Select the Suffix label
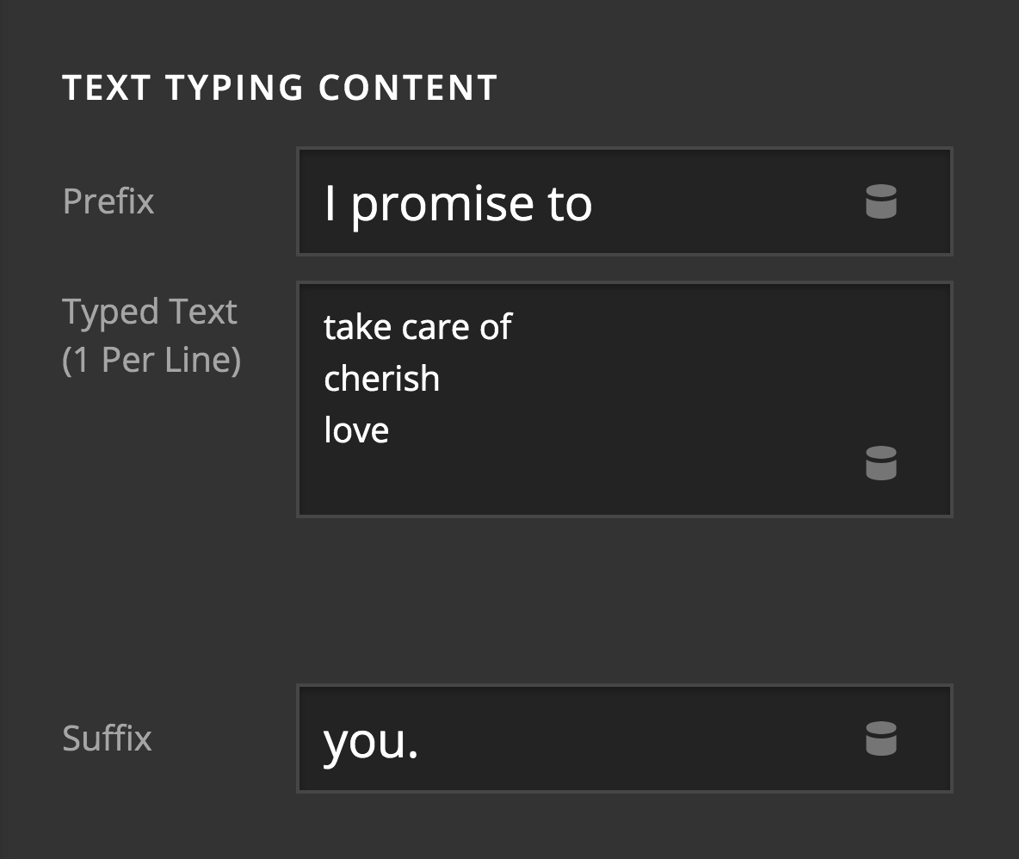 [107, 738]
